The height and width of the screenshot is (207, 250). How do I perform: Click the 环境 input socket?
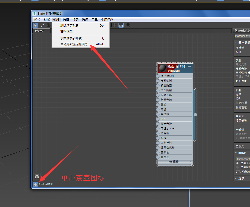tap(158, 110)
